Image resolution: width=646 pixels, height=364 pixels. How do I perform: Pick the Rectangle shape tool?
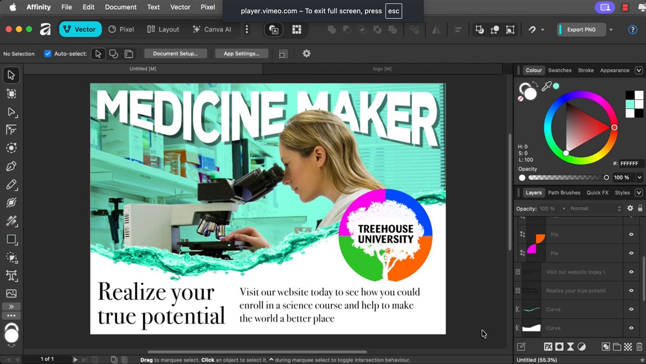[x=11, y=239]
